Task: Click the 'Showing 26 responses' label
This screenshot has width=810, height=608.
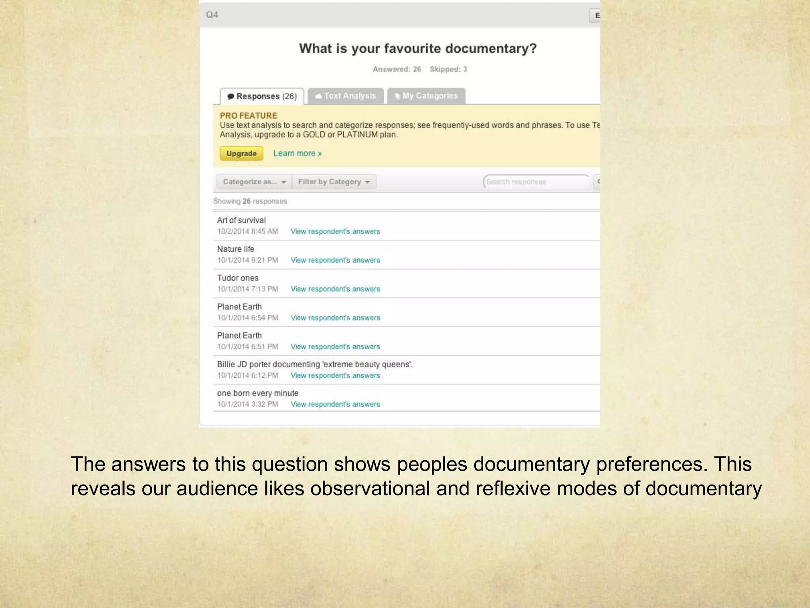Action: [x=250, y=201]
